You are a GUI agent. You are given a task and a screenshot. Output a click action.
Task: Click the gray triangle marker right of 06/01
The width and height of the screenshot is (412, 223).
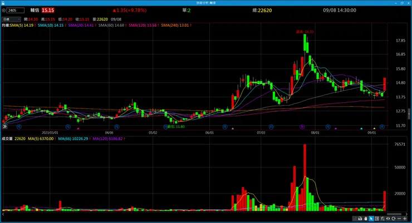[x=233, y=128]
